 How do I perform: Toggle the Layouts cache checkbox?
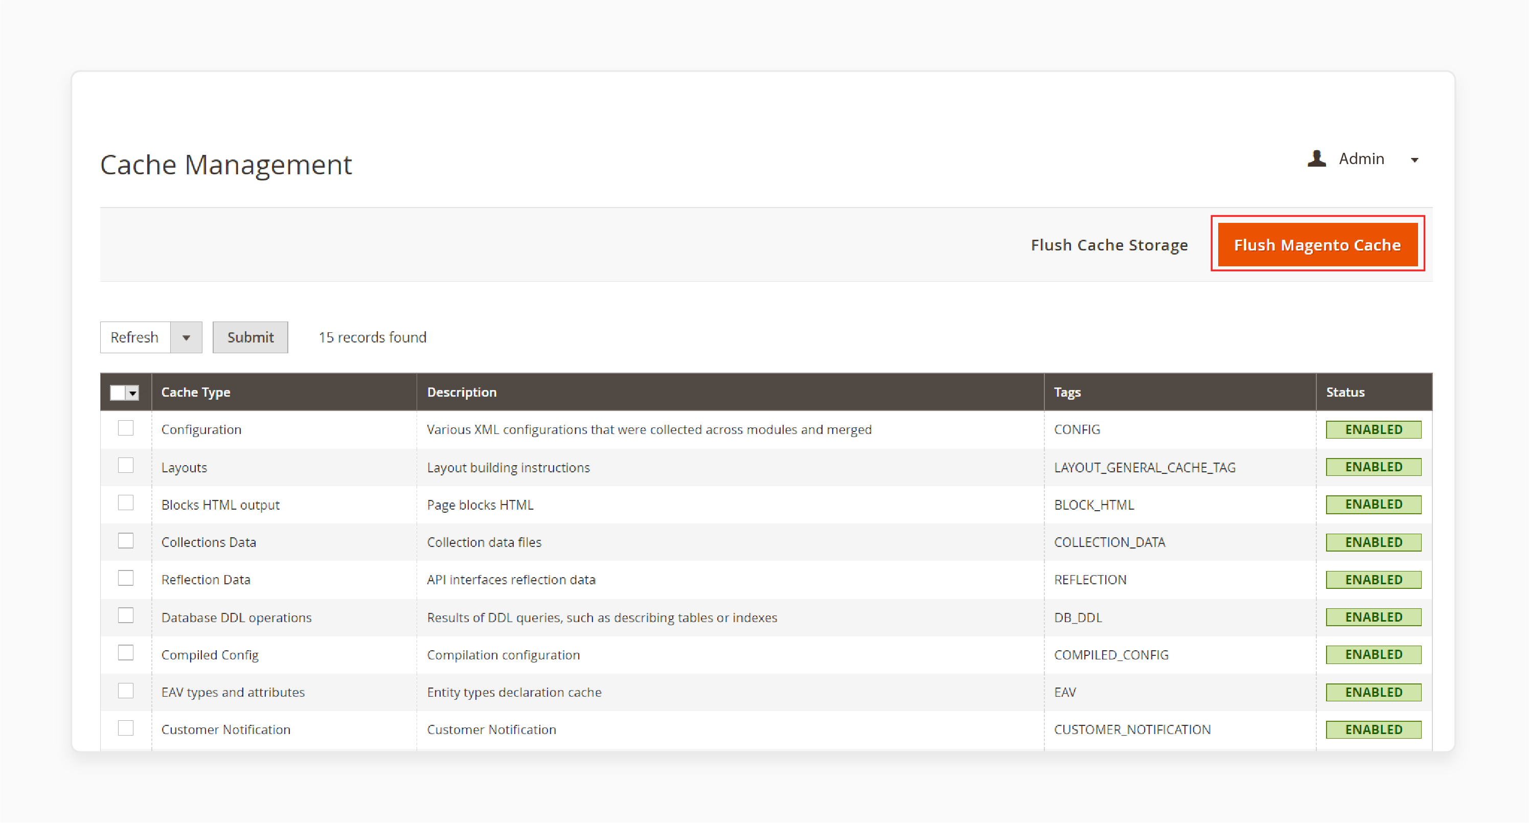point(125,466)
